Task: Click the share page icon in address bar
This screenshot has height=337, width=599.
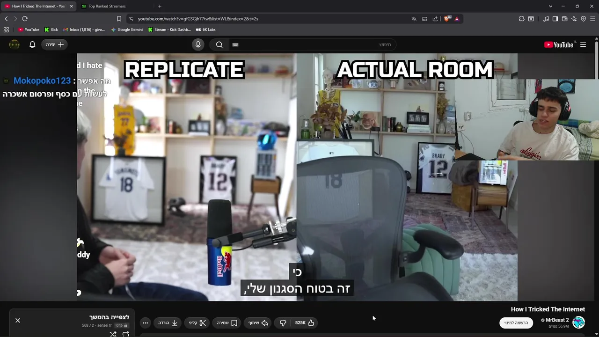Action: point(435,19)
